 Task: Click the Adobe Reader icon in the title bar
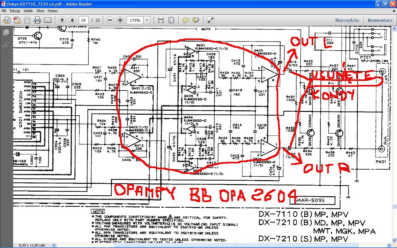pyautogui.click(x=3, y=4)
